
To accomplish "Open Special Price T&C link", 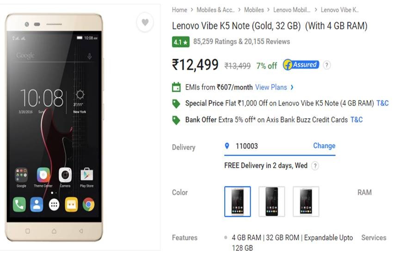I will 382,103.
